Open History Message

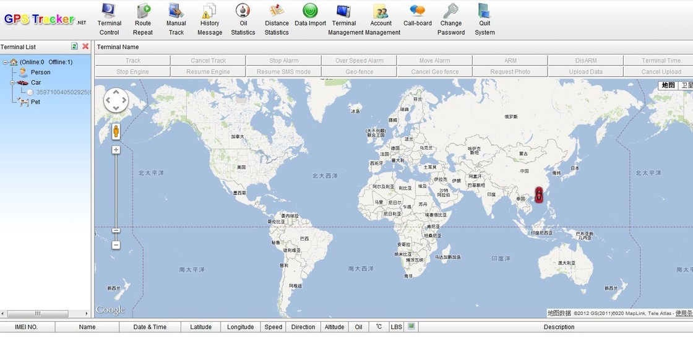click(x=210, y=11)
